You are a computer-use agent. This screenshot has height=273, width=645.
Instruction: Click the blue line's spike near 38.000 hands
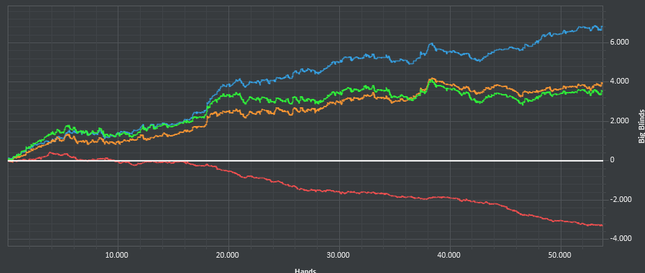[430, 44]
